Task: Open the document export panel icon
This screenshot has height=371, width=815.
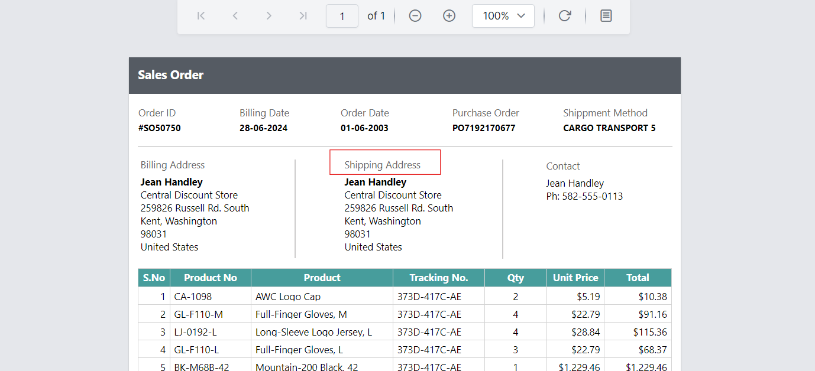Action: point(606,15)
